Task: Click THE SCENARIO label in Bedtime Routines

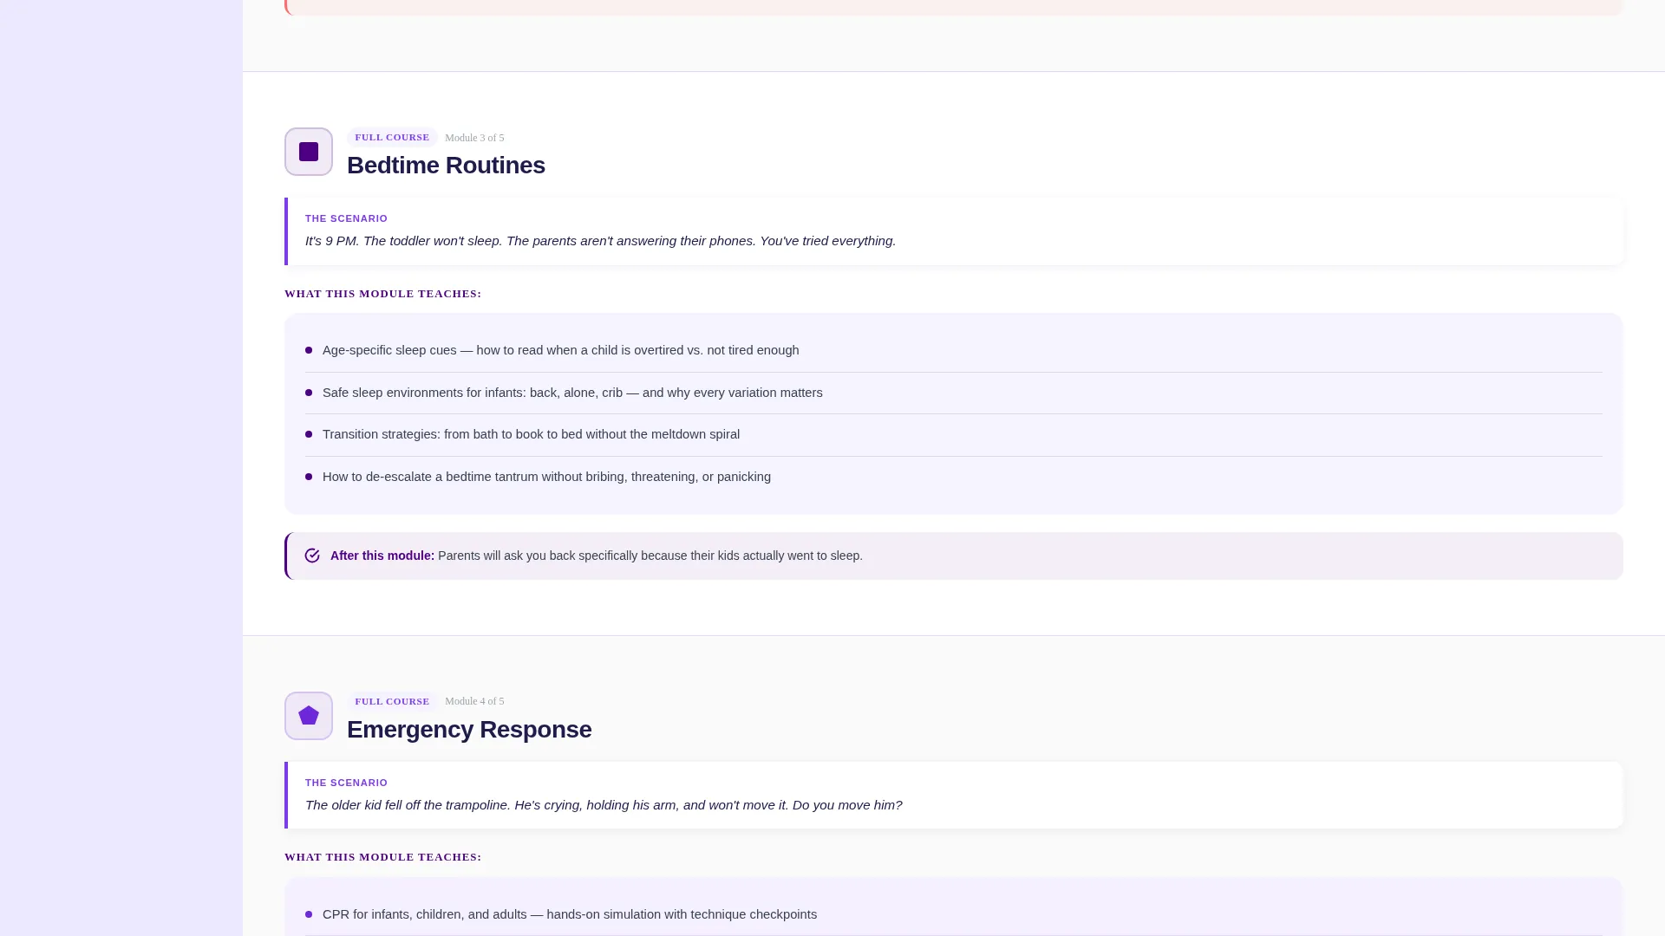Action: (346, 218)
